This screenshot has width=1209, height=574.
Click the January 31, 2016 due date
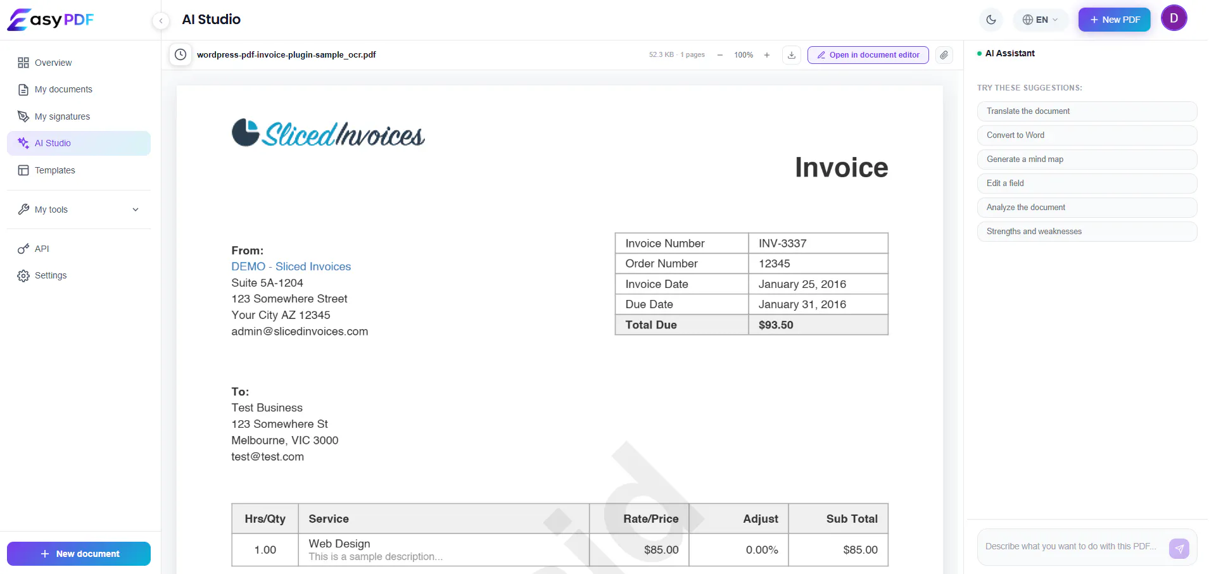click(x=802, y=304)
